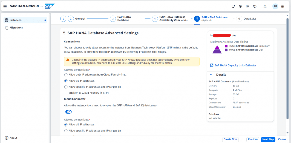Image resolution: width=291 pixels, height=143 pixels.
Task: Select Allow specific IP addresses under Cloud Connector
Action: (x=66, y=130)
